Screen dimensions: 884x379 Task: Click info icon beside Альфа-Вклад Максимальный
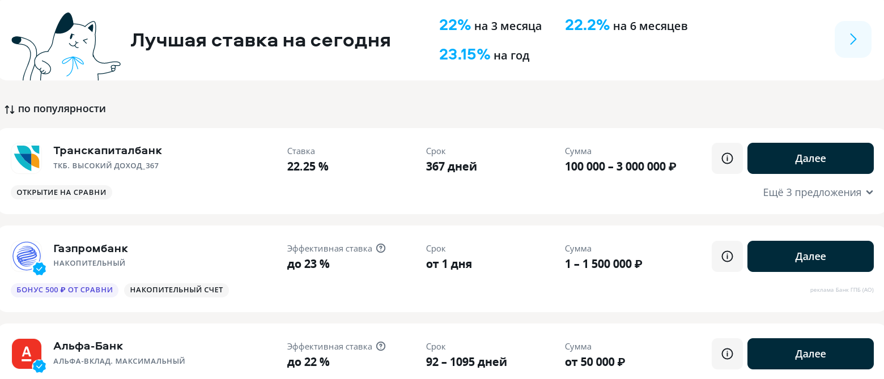727,354
